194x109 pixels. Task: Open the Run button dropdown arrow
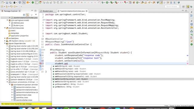(x=109, y=3)
